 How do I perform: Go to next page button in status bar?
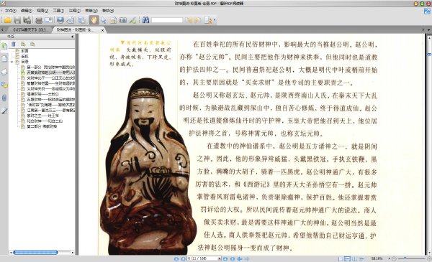(225, 258)
